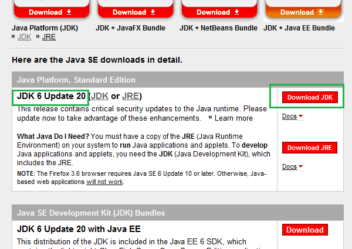The height and width of the screenshot is (249, 352).
Task: Click the red Download JRE button
Action: (310, 148)
